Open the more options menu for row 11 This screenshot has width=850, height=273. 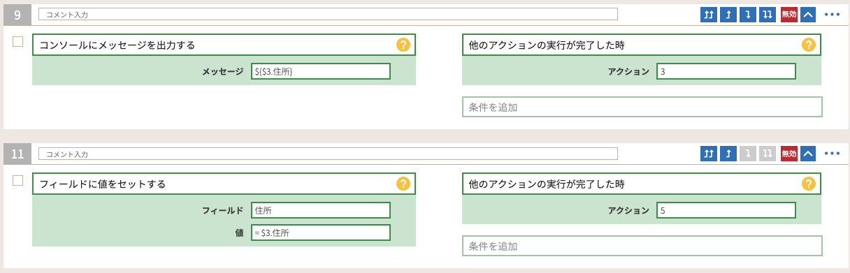pyautogui.click(x=832, y=154)
